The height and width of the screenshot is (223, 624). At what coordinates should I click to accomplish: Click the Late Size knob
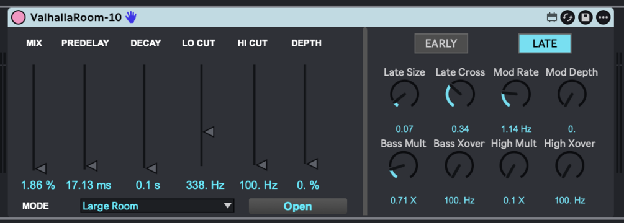pos(404,94)
